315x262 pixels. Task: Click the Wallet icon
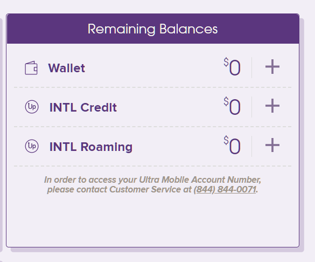point(31,68)
